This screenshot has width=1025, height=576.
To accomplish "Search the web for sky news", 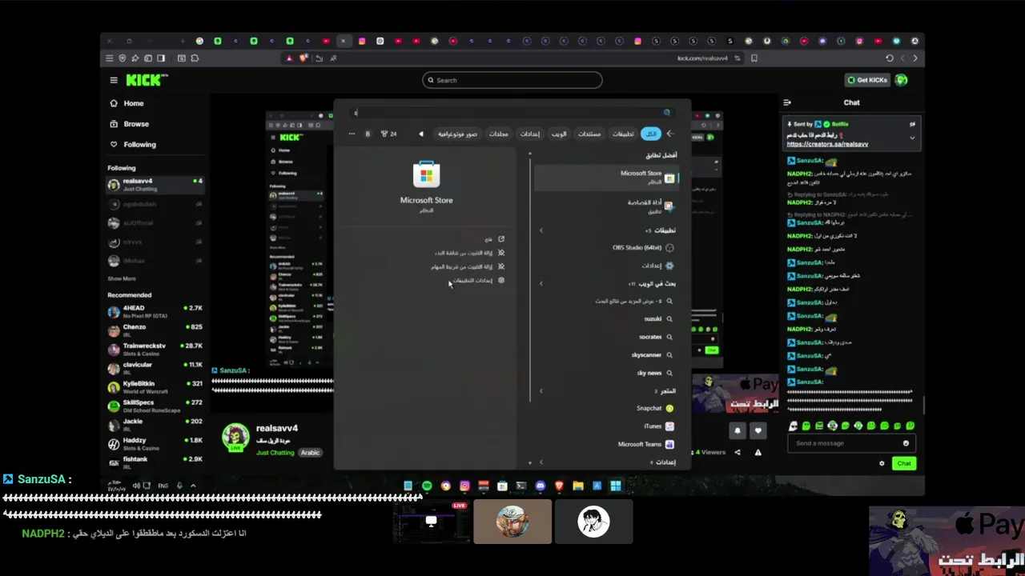I will pos(606,373).
